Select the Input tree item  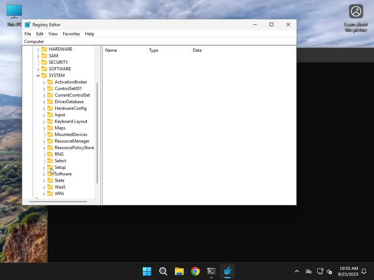tap(60, 115)
